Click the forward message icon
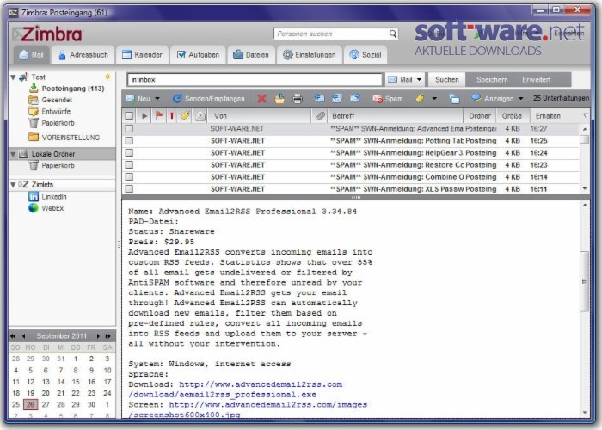The image size is (602, 430). pyautogui.click(x=355, y=98)
